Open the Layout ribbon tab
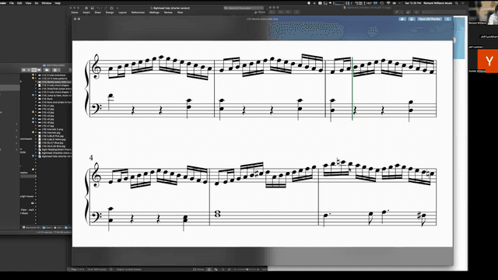 pos(123,12)
